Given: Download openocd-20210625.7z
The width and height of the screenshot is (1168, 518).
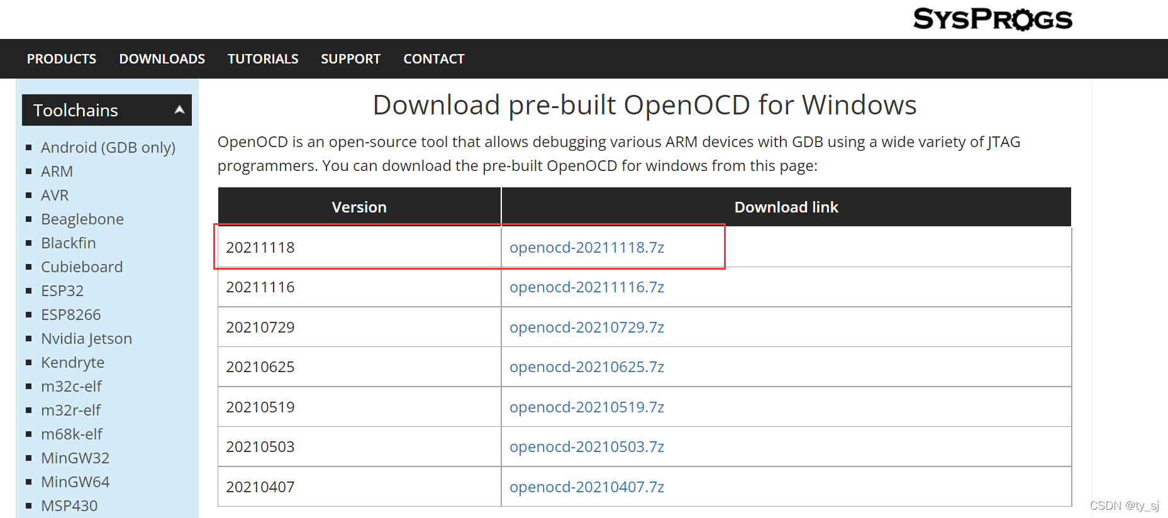Looking at the screenshot, I should click(587, 367).
